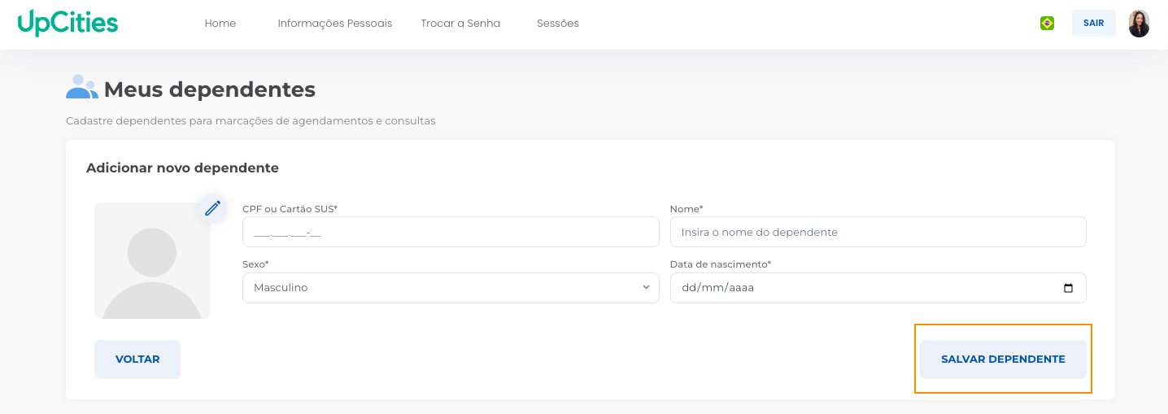Click the VOLTAR button
This screenshot has width=1168, height=414.
click(137, 360)
